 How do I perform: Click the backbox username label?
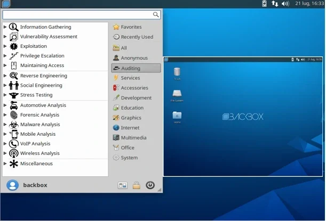click(35, 185)
